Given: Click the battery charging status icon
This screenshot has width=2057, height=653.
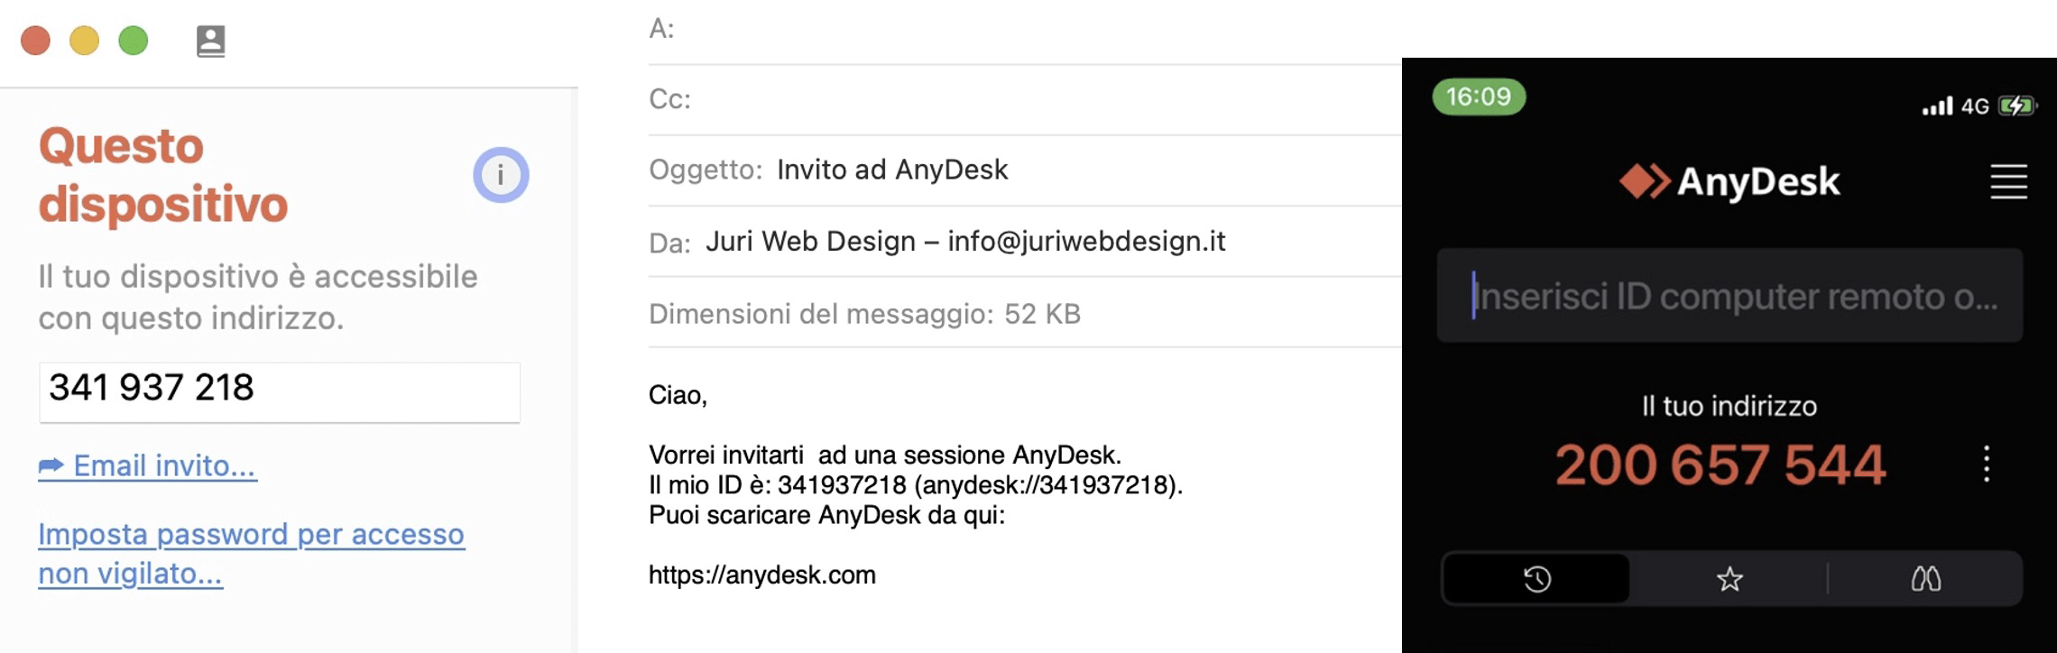Looking at the screenshot, I should click(x=2017, y=106).
